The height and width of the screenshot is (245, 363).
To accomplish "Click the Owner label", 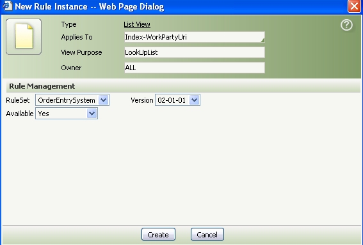I will click(x=71, y=68).
